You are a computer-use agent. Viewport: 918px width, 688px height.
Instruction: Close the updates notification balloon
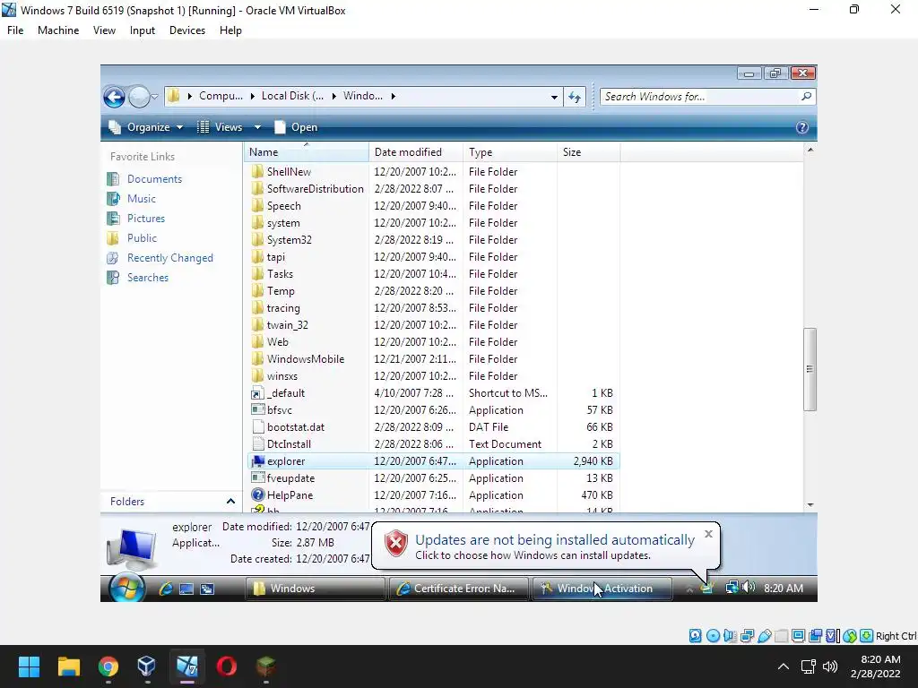coord(708,534)
